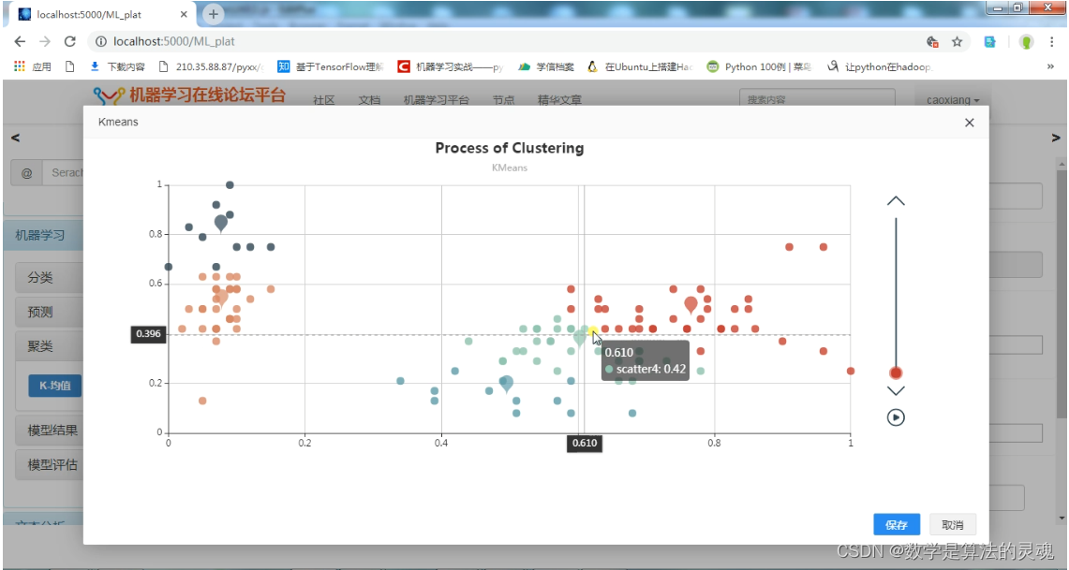Cancel the Kmeans dialog with 取消 button
The width and height of the screenshot is (1069, 570).
click(x=952, y=524)
